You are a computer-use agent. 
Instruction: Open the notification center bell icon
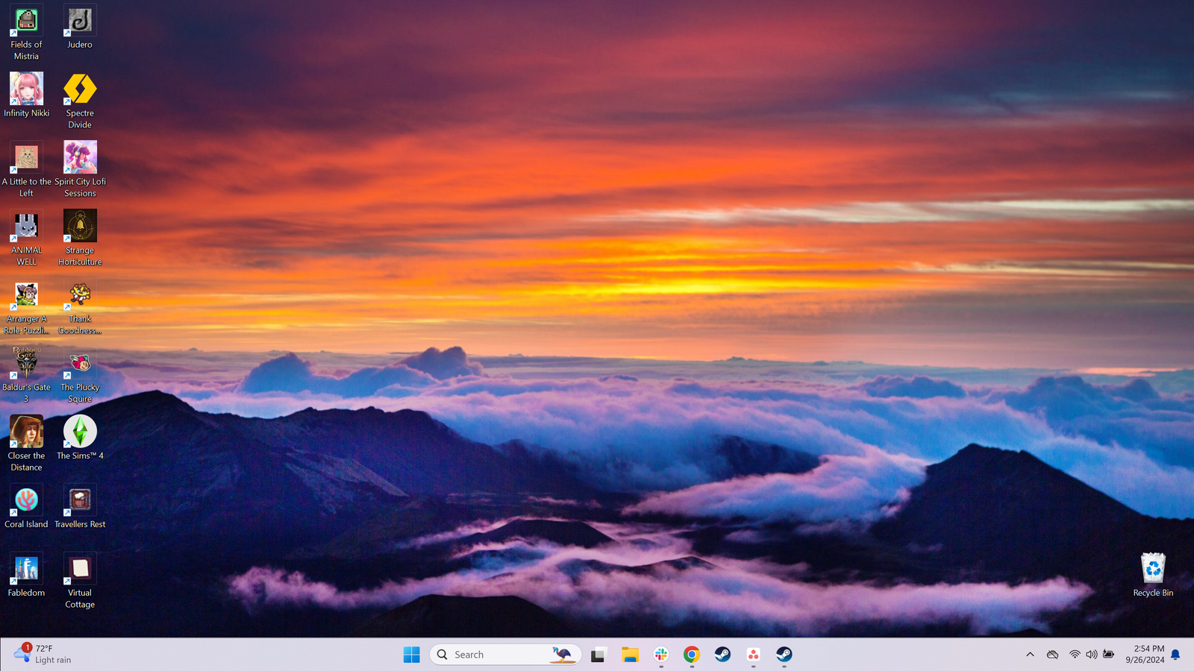1175,655
